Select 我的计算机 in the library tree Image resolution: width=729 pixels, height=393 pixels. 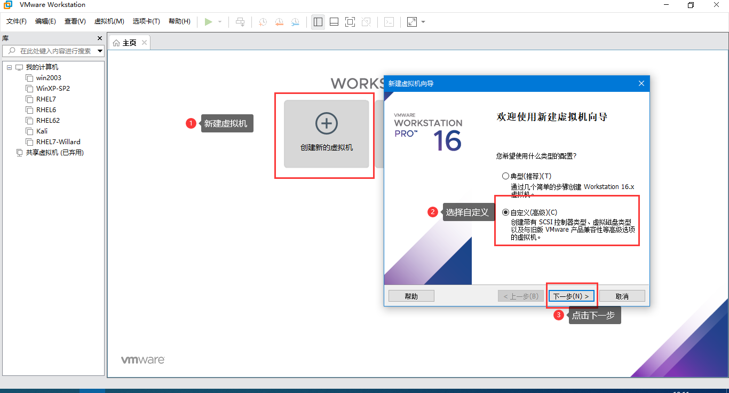click(x=42, y=67)
